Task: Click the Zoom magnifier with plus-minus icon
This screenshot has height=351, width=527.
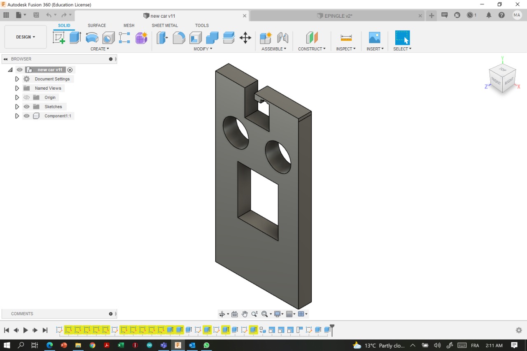Action: 254,314
